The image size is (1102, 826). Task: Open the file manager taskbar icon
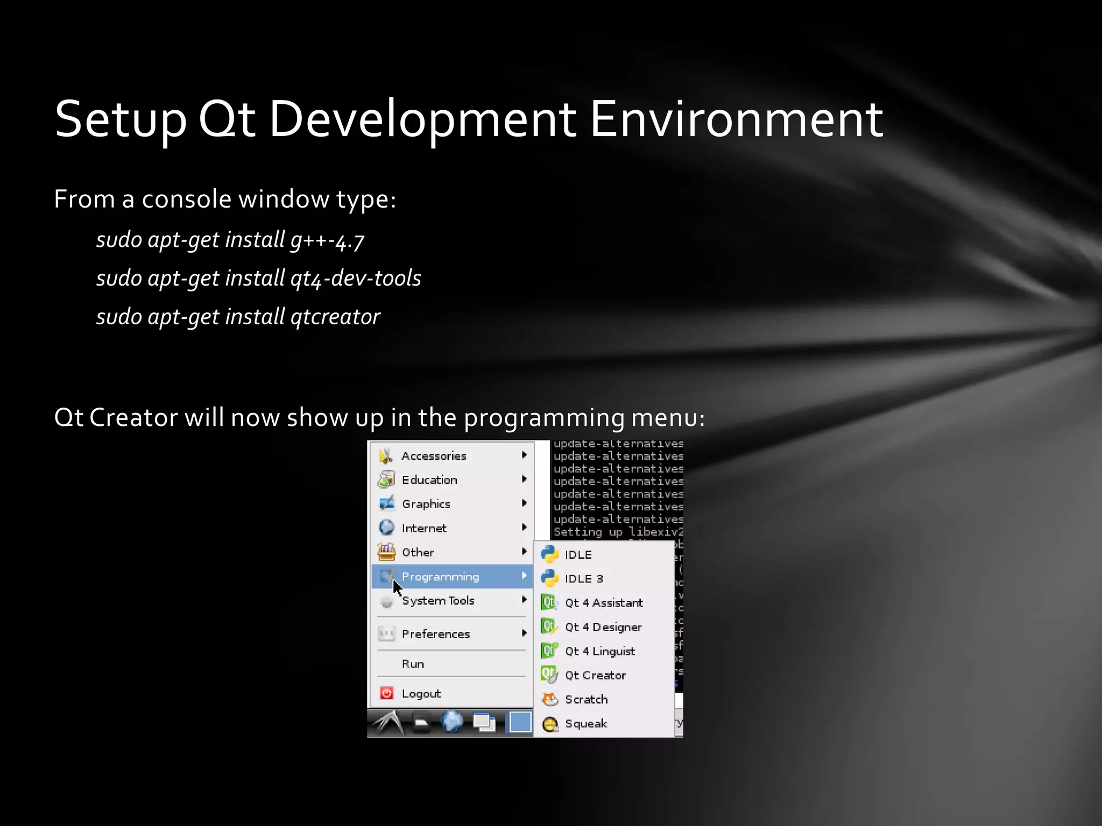click(421, 723)
